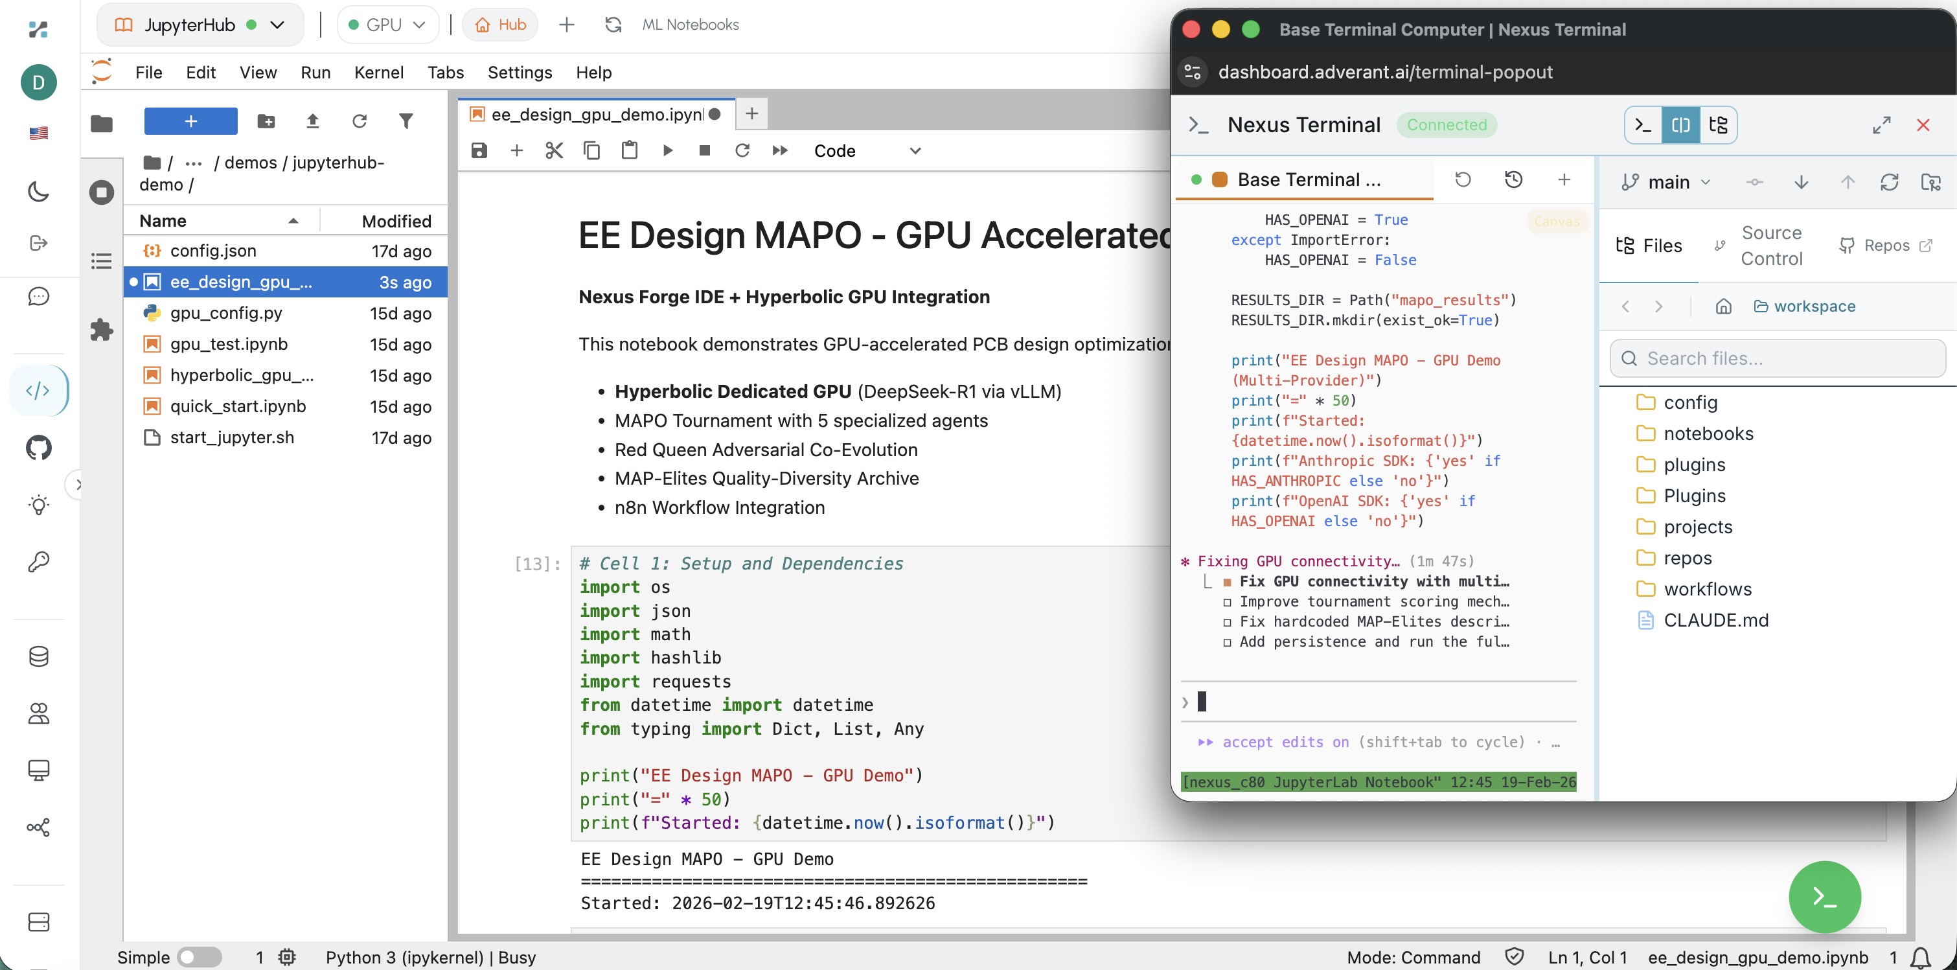This screenshot has height=970, width=1957.
Task: Enable dark mode with the moon icon
Action: [39, 192]
